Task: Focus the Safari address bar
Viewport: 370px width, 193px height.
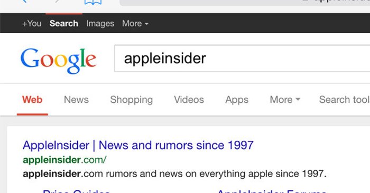Action: (x=245, y=3)
